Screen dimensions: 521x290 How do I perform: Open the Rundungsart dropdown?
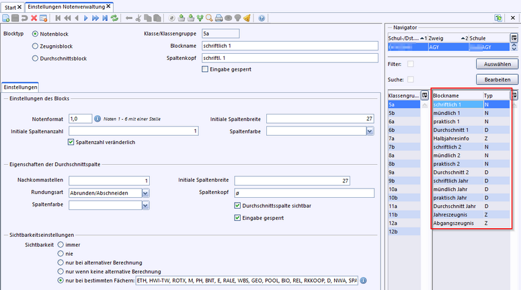pyautogui.click(x=145, y=192)
